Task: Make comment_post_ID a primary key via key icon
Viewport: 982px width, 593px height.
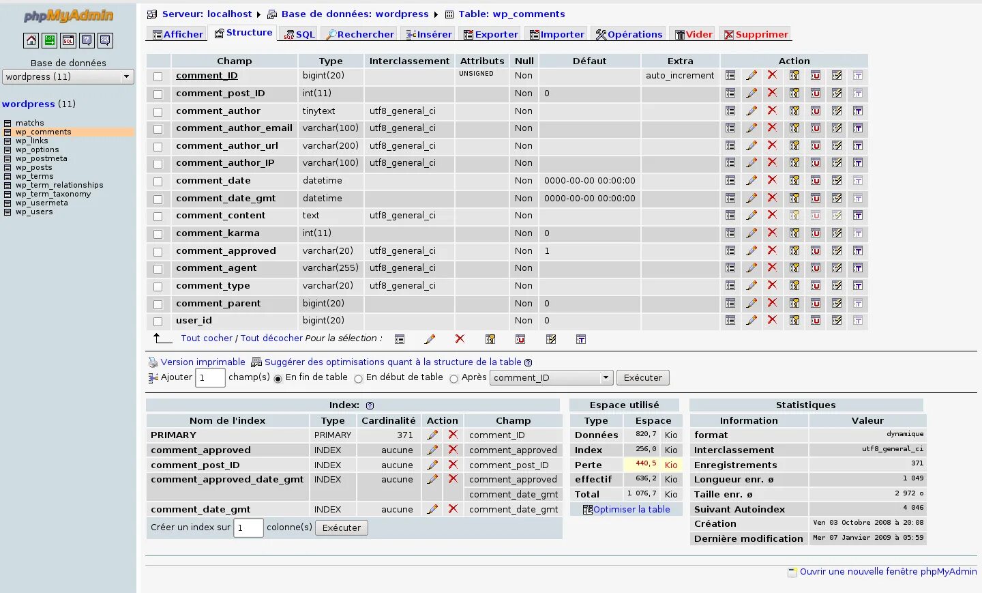Action: click(x=794, y=93)
